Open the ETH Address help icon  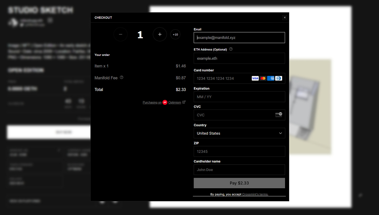(231, 49)
